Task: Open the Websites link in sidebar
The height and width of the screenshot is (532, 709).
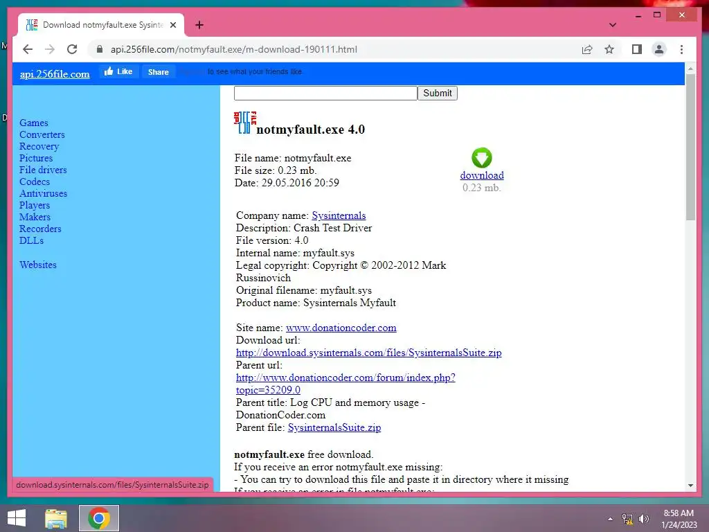Action: pyautogui.click(x=38, y=265)
